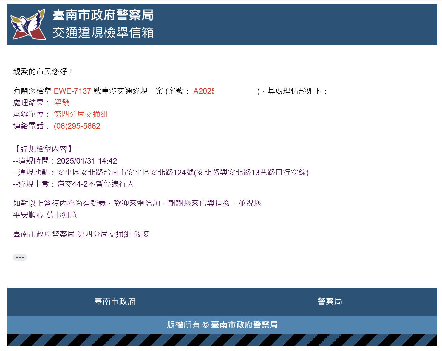The width and height of the screenshot is (442, 351).
Task: Open the 臺南市政府 footer link
Action: click(x=115, y=302)
